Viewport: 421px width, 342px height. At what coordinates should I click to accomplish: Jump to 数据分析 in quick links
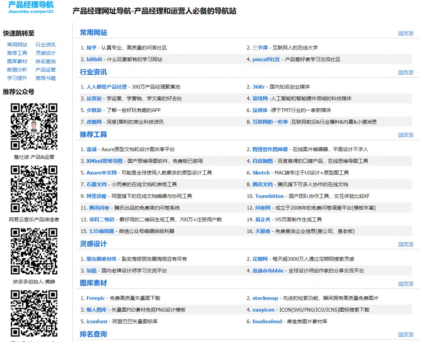tap(17, 70)
